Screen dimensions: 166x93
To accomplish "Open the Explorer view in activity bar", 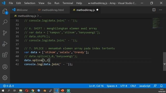I will click(5, 11).
